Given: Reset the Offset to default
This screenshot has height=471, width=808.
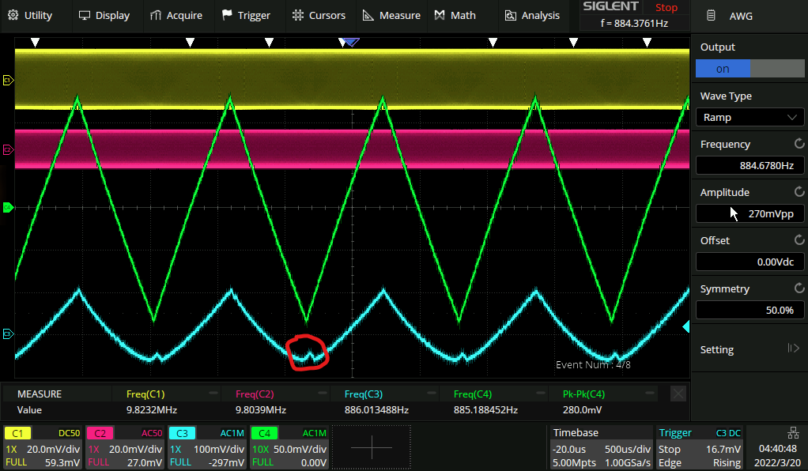Looking at the screenshot, I should (799, 241).
